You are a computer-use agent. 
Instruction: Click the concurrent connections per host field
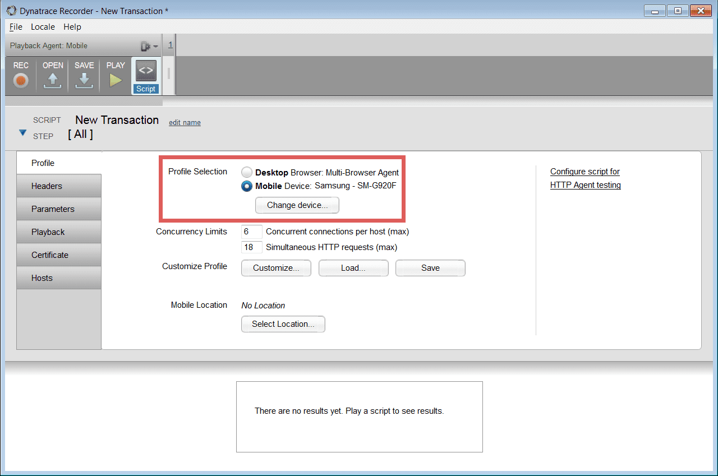coord(252,232)
